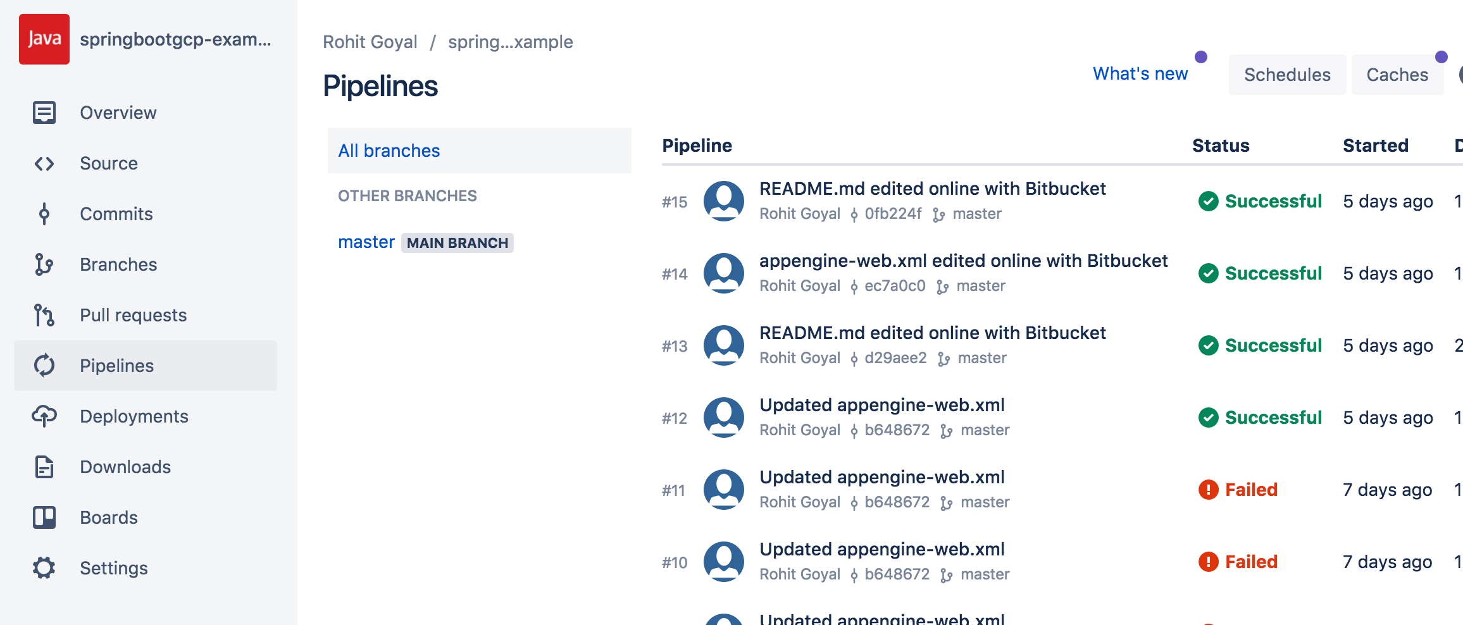Image resolution: width=1463 pixels, height=625 pixels.
Task: Select the master main branch
Action: (x=366, y=242)
